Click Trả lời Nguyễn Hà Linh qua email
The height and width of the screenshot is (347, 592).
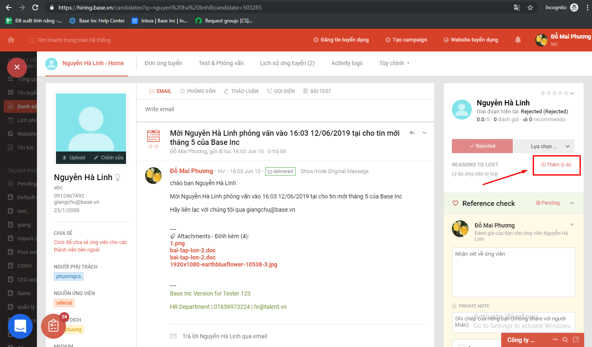pyautogui.click(x=225, y=336)
